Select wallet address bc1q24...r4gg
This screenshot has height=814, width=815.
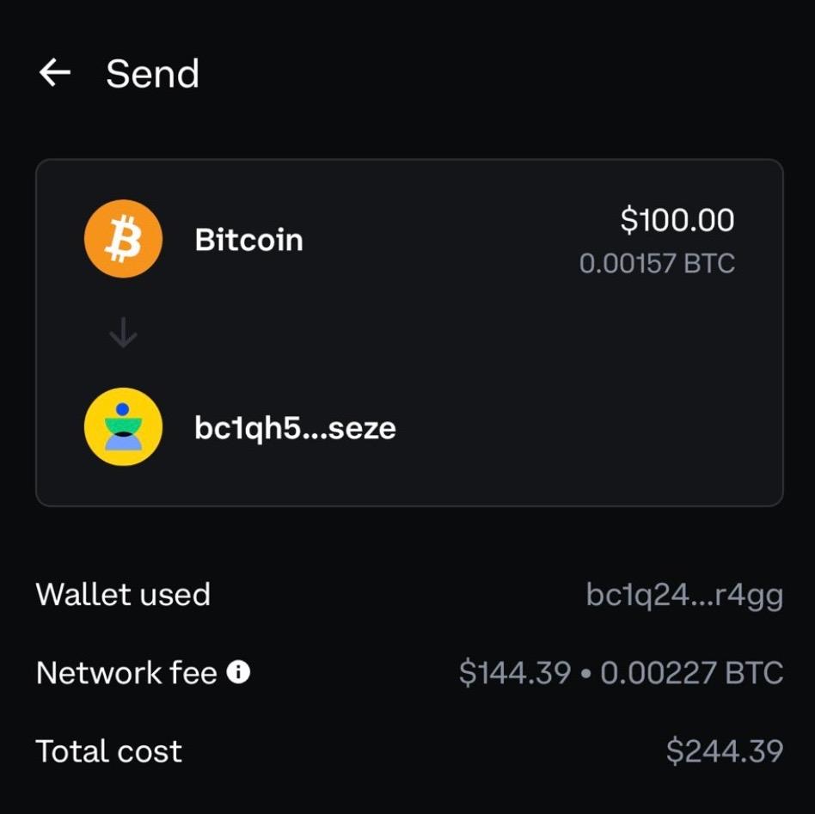684,595
